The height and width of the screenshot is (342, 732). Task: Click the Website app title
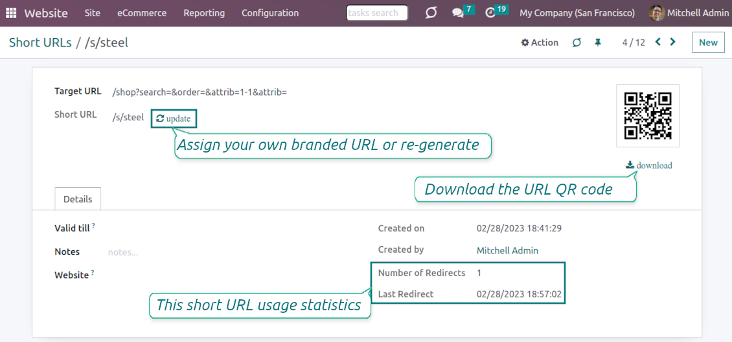point(46,13)
